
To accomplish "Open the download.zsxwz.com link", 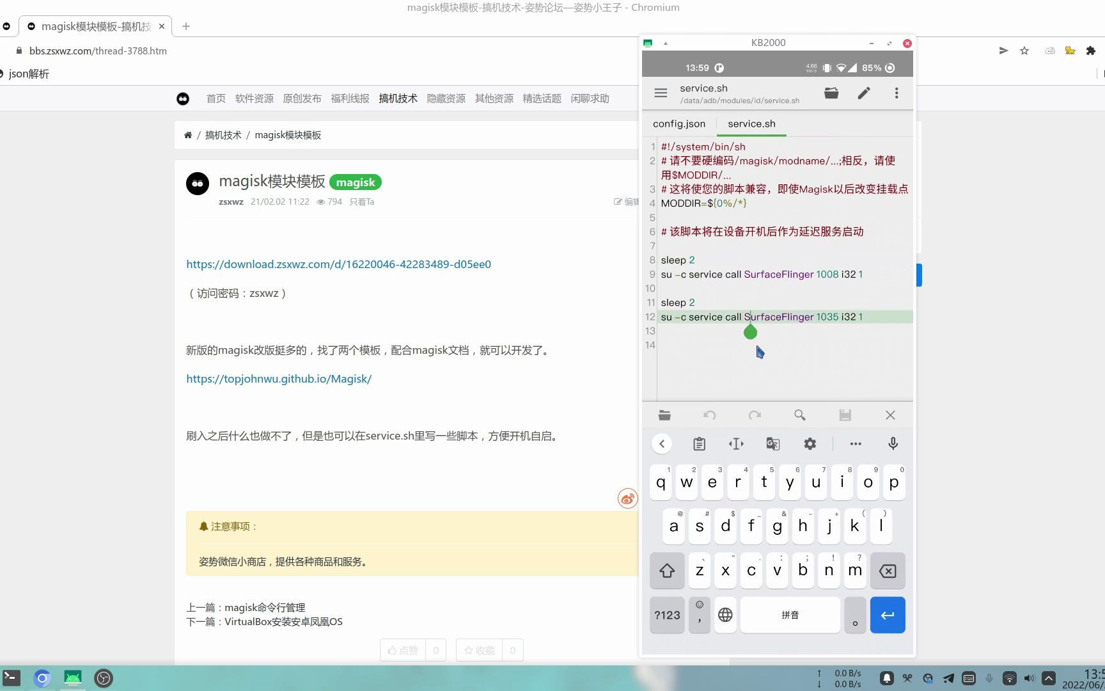I will 338,264.
